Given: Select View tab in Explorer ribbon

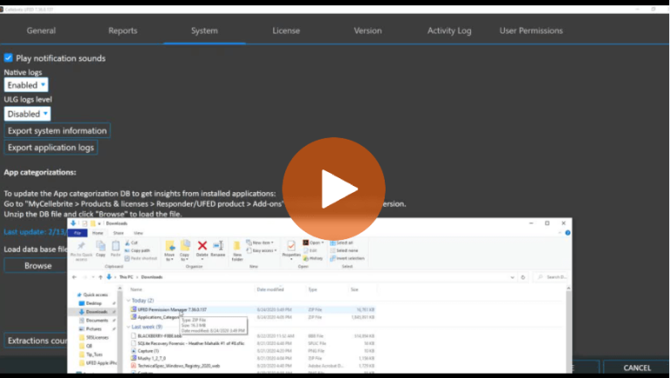Looking at the screenshot, I should [138, 232].
